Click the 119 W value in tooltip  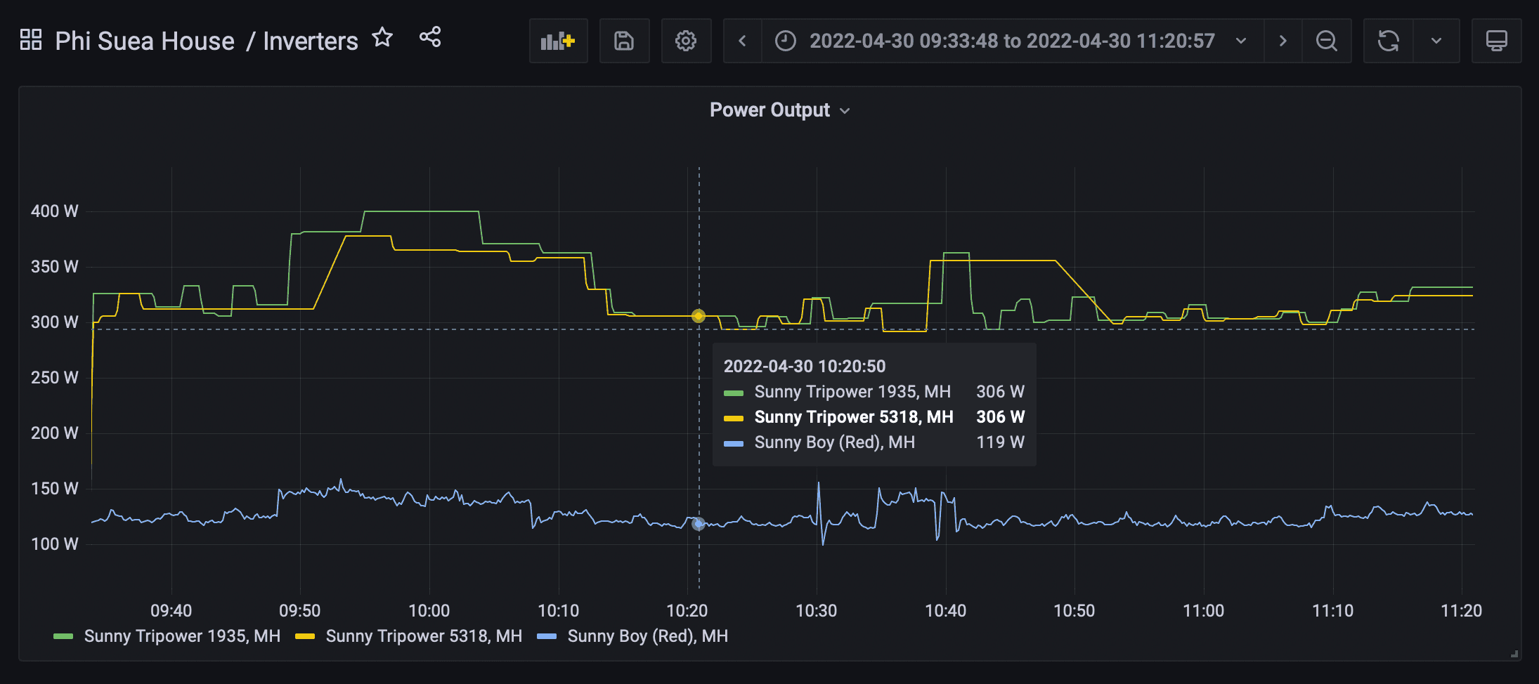pyautogui.click(x=1000, y=442)
